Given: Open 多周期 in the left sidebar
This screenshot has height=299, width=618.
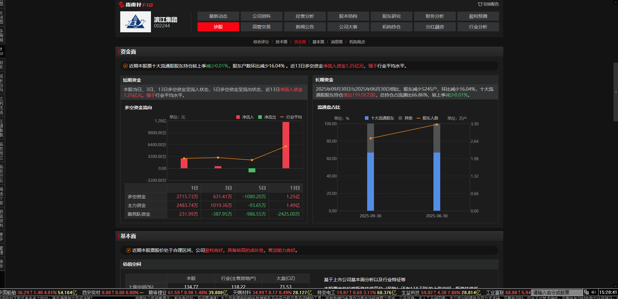Looking at the screenshot, I should (x=2, y=36).
